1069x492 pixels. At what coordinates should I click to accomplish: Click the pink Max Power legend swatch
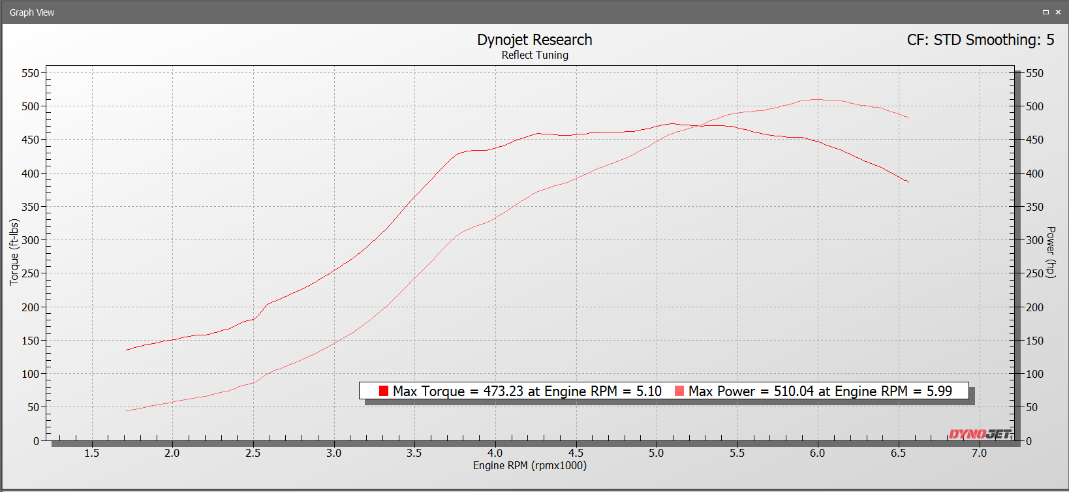pyautogui.click(x=679, y=391)
